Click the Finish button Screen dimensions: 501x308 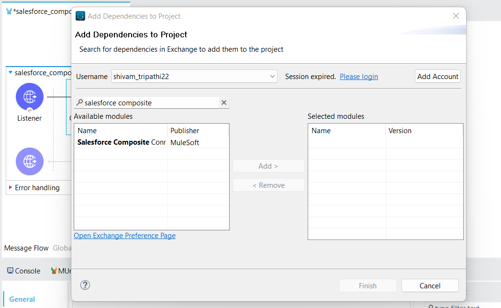pos(368,285)
